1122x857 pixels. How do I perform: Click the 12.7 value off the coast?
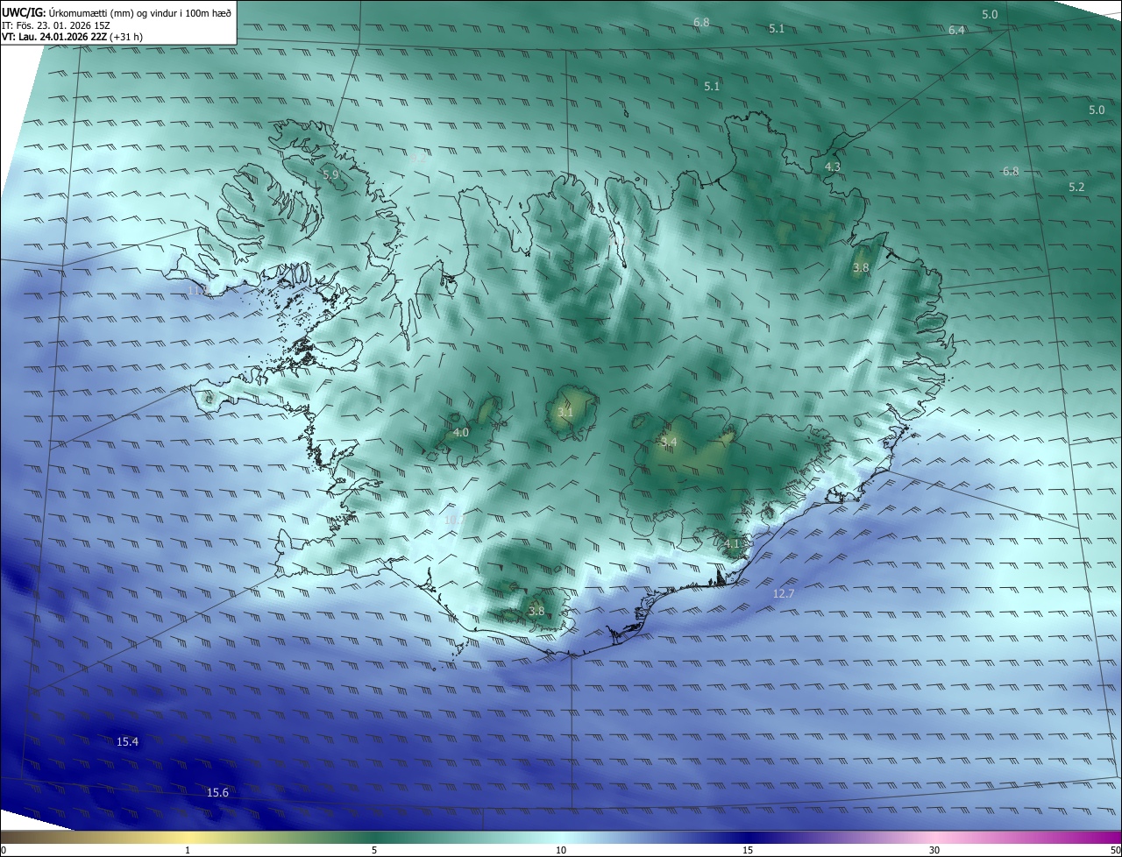pos(783,593)
